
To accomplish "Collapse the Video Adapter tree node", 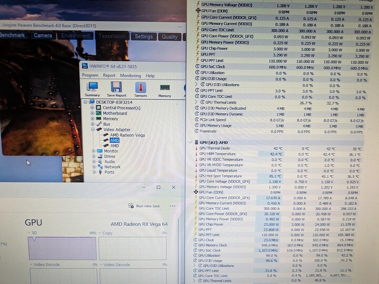I will tap(92, 129).
